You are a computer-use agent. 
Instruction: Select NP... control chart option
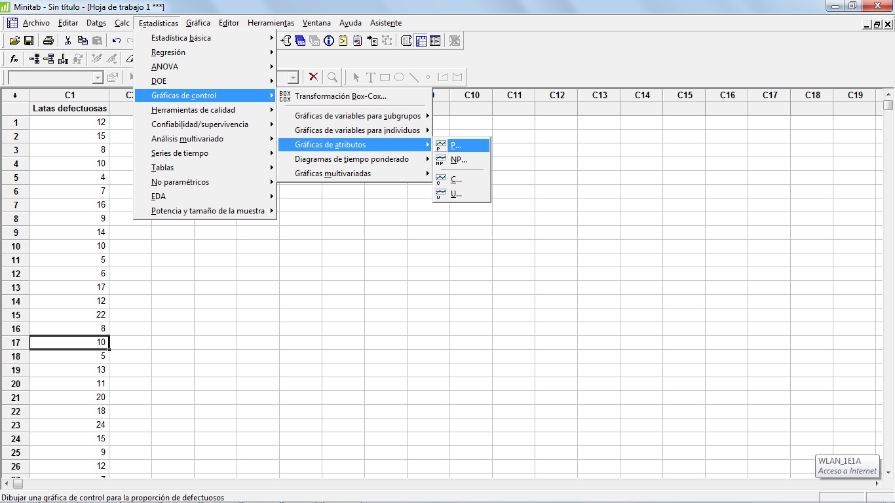[462, 160]
